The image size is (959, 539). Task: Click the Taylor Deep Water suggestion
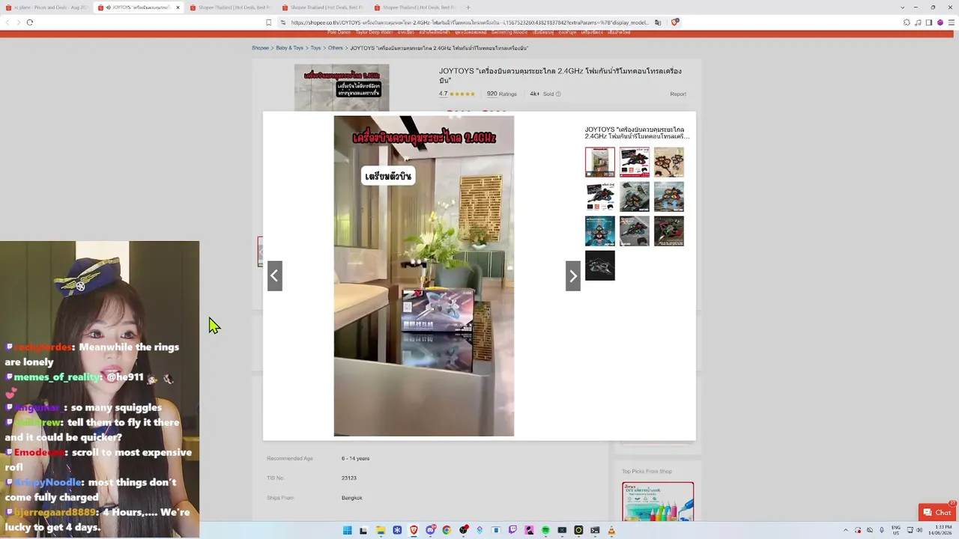pyautogui.click(x=374, y=33)
